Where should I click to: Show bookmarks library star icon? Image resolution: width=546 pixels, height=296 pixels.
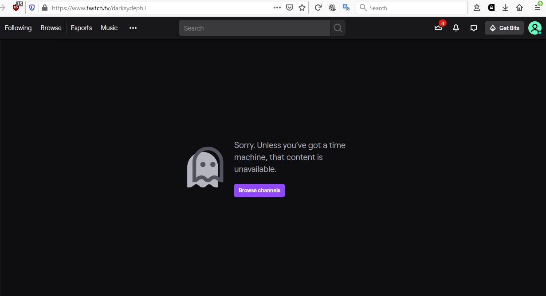point(477,8)
